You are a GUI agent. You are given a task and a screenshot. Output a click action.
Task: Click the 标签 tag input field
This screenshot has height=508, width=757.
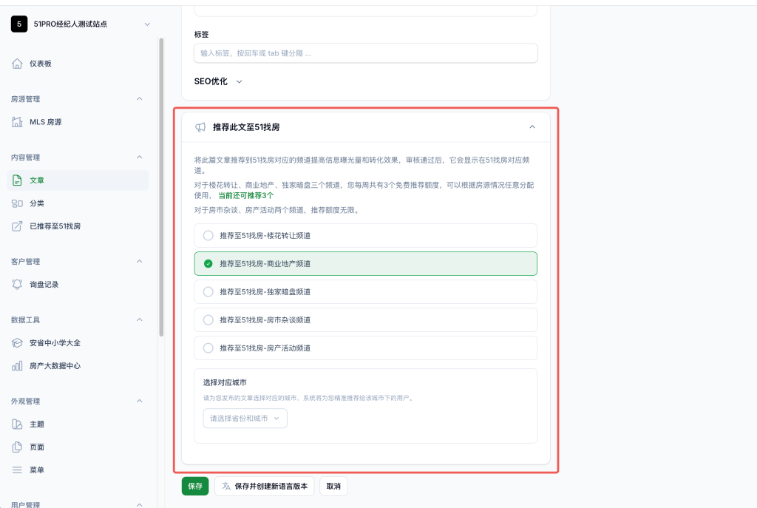click(x=365, y=53)
